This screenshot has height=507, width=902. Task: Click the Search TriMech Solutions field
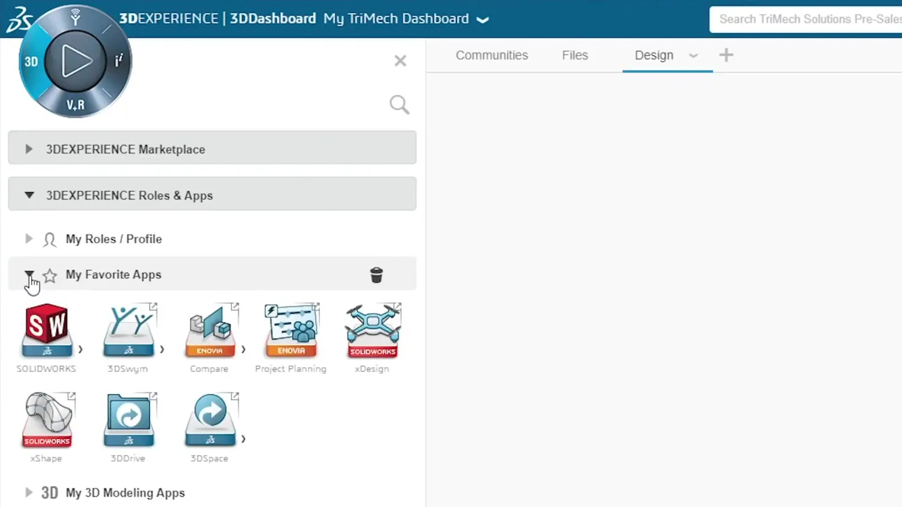tap(806, 19)
